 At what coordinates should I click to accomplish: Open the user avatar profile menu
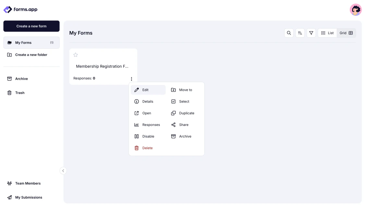tap(356, 10)
